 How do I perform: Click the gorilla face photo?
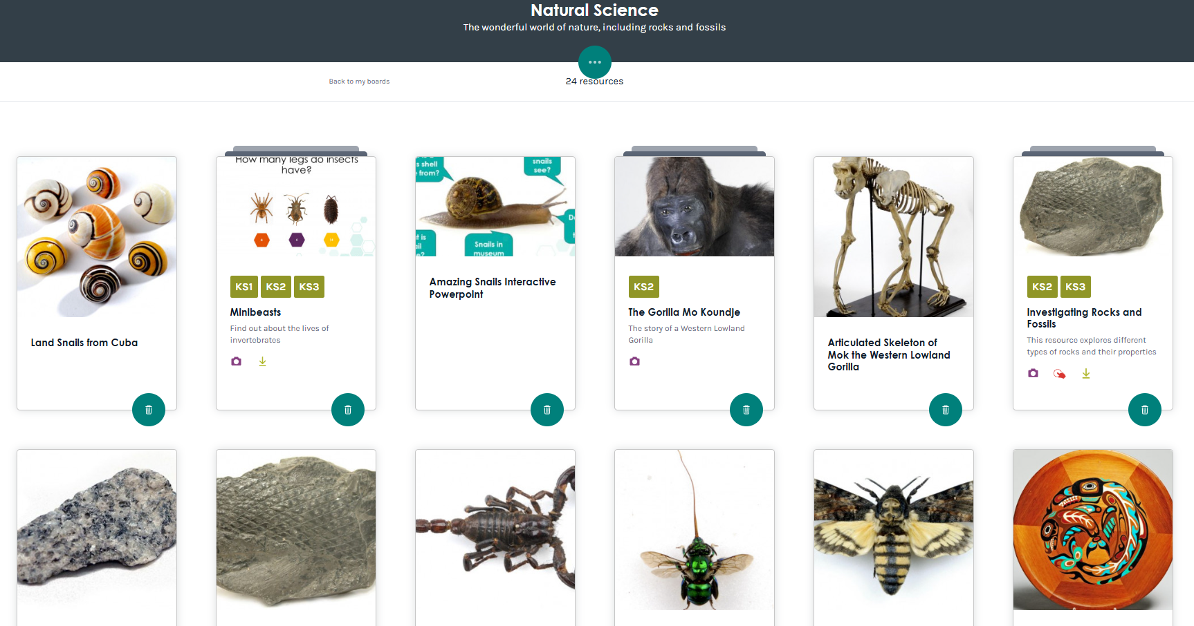[x=695, y=207]
